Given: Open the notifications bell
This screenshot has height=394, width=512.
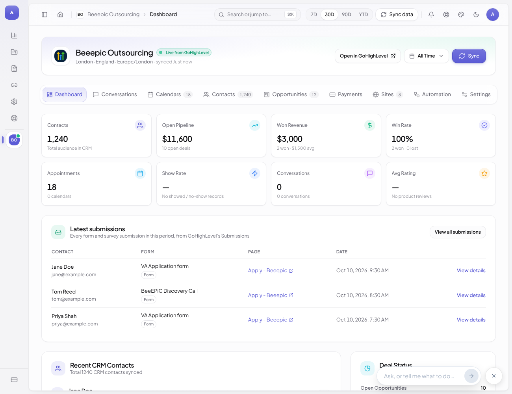Looking at the screenshot, I should (431, 15).
